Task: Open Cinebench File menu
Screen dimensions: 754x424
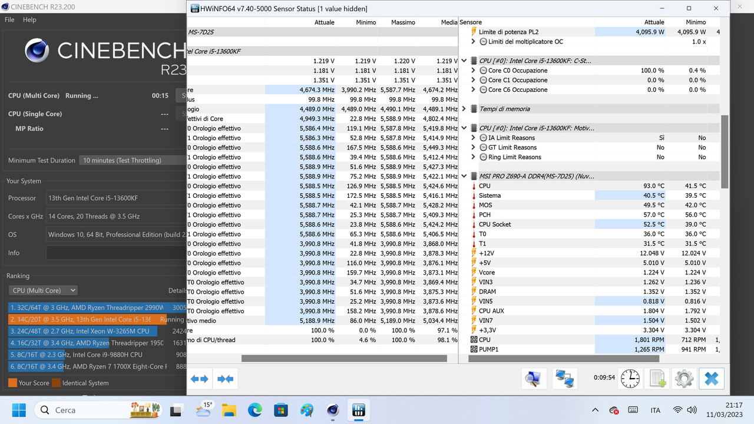Action: pos(9,19)
